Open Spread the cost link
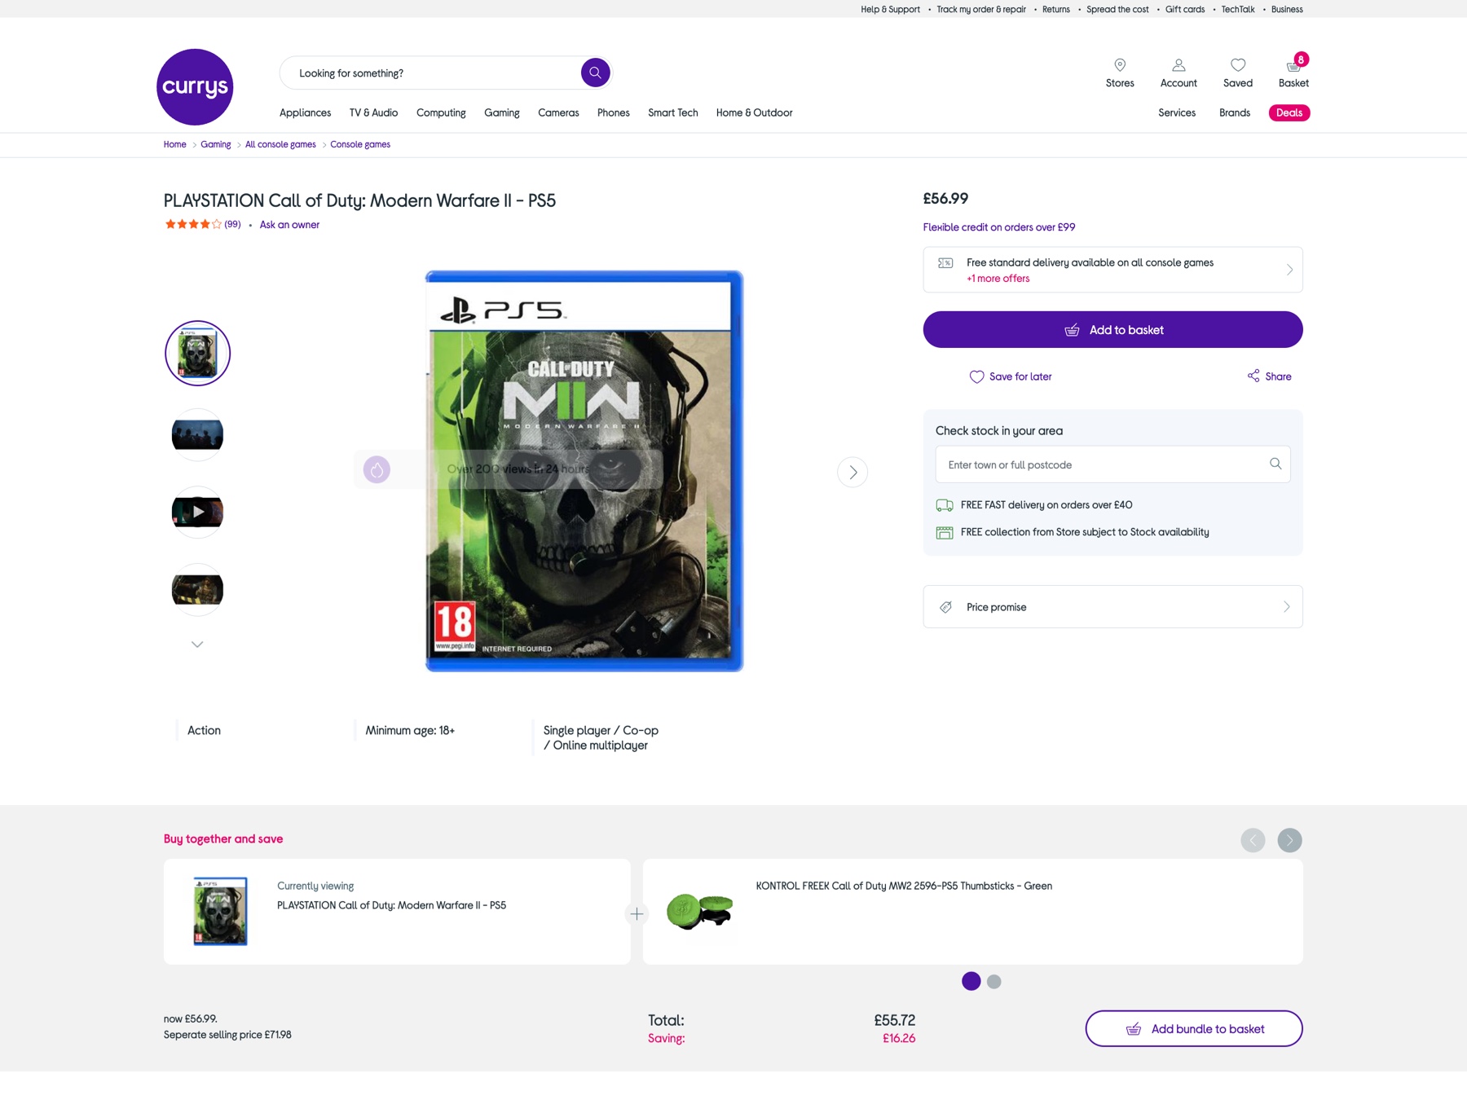1467x1100 pixels. (x=1117, y=10)
